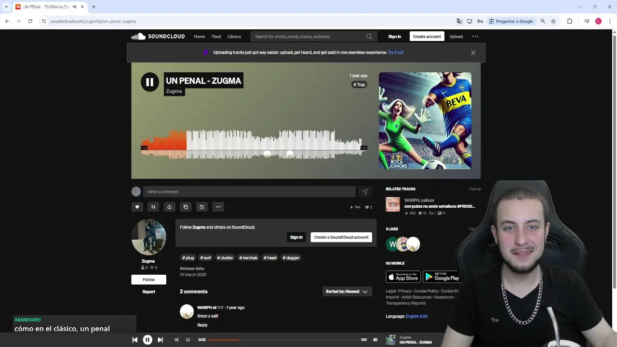Add track to Next up queue icon

pyautogui.click(x=202, y=207)
